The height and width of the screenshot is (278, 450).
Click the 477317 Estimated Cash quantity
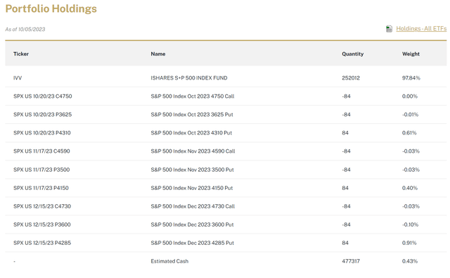click(x=351, y=261)
